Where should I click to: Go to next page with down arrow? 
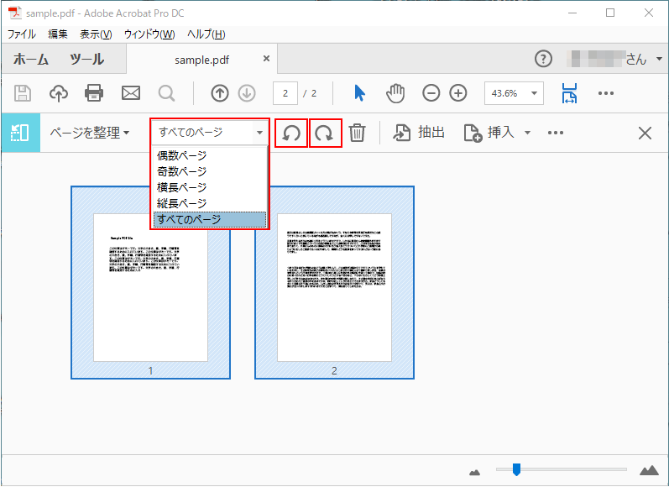(247, 93)
